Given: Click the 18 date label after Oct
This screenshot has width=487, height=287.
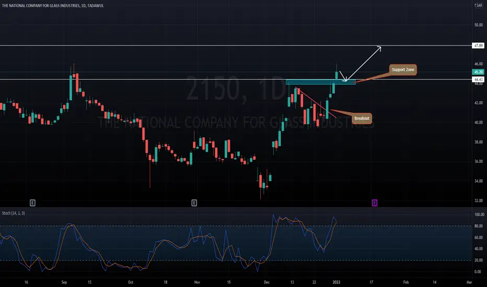Looking at the screenshot, I should (x=166, y=282).
